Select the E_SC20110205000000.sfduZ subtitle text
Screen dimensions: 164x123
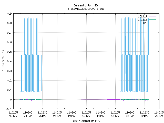(86, 9)
